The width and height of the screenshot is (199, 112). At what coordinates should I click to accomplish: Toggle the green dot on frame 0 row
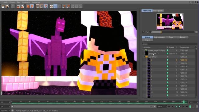pos(168,60)
